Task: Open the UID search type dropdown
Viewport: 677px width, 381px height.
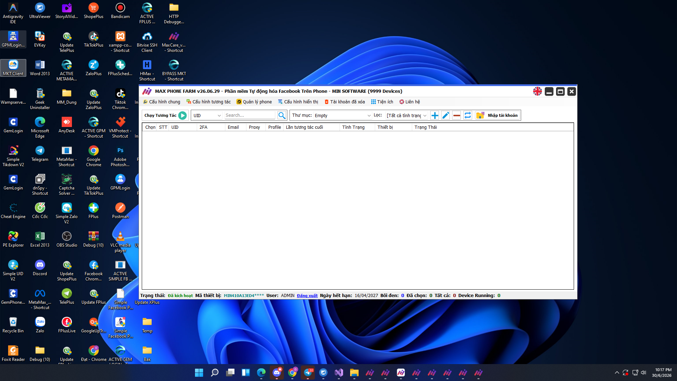Action: point(207,115)
